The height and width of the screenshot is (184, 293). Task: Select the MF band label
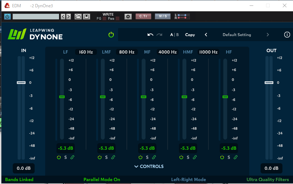(147, 52)
